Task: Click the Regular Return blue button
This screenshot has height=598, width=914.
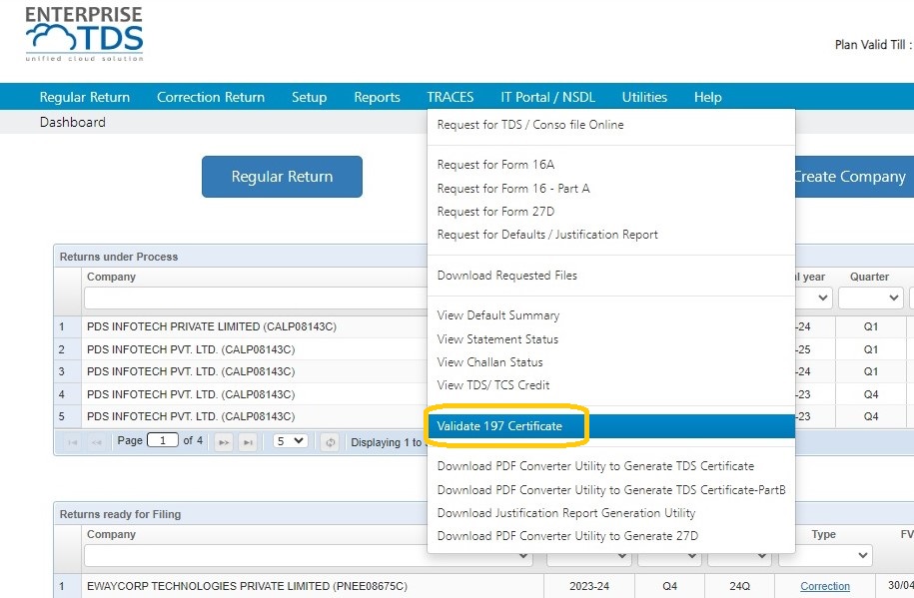Action: tap(282, 177)
